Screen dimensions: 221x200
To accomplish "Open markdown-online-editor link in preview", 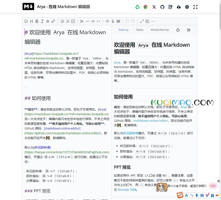I will (x=151, y=120).
